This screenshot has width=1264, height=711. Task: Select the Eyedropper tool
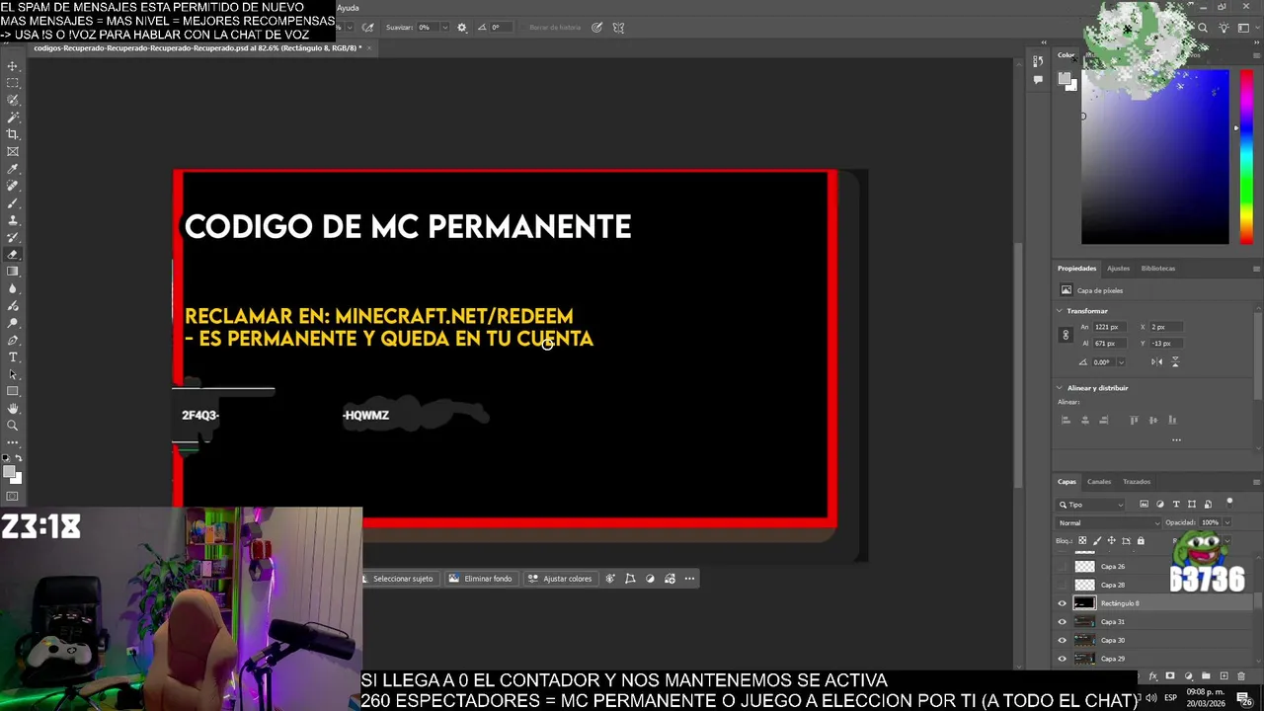[x=13, y=169]
